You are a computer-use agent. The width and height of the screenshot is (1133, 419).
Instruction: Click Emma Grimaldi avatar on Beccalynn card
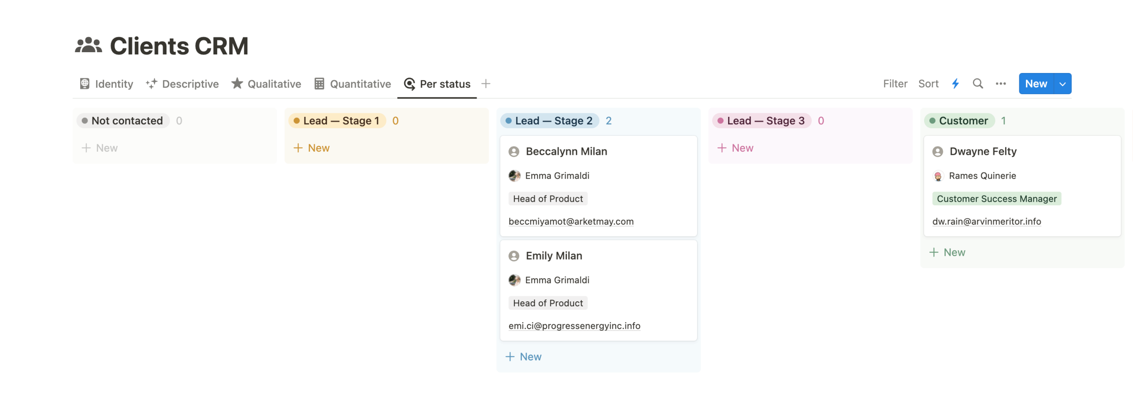click(x=514, y=176)
